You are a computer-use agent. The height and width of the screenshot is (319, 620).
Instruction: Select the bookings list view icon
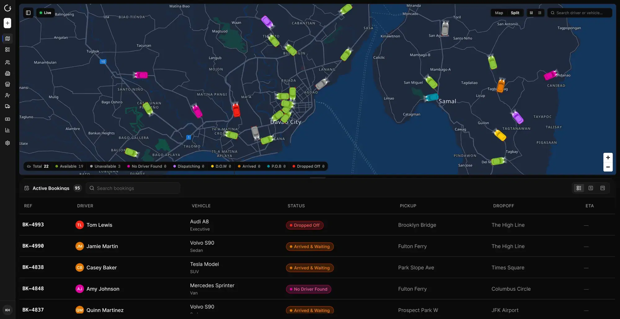(579, 188)
